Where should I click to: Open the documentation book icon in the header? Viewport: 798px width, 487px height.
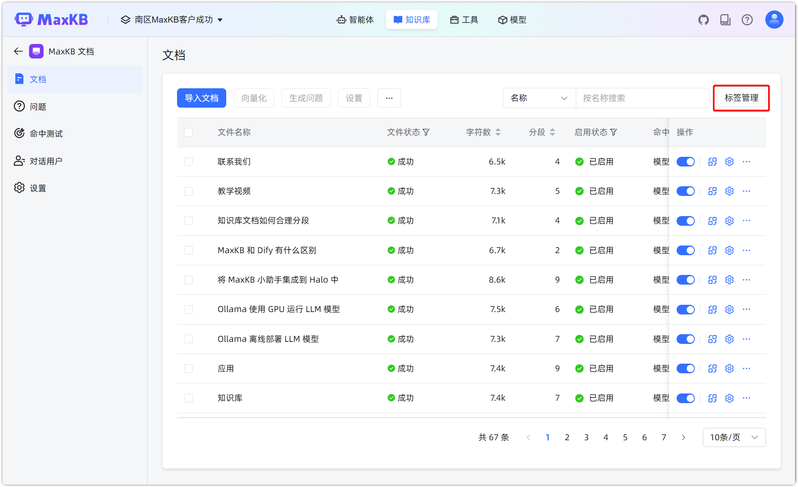pos(725,19)
